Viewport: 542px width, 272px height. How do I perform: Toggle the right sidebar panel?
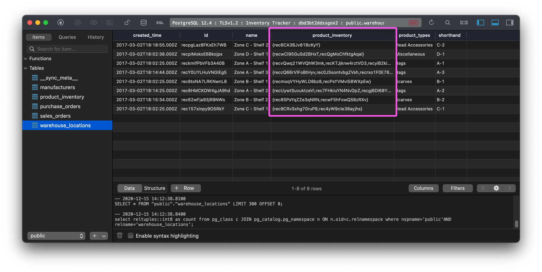tap(510, 23)
